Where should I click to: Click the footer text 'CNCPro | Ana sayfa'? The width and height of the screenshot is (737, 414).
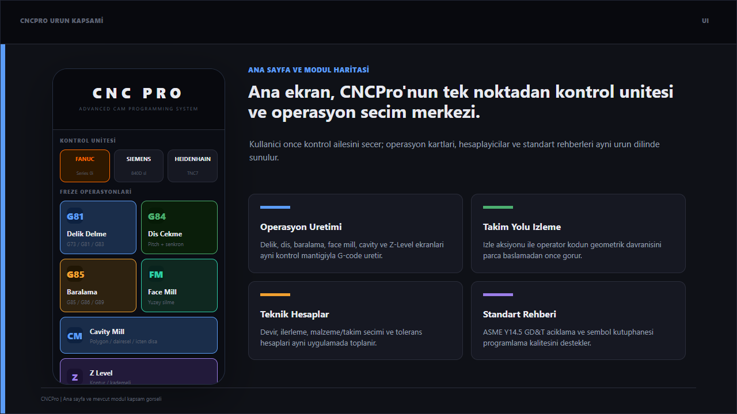(x=101, y=399)
